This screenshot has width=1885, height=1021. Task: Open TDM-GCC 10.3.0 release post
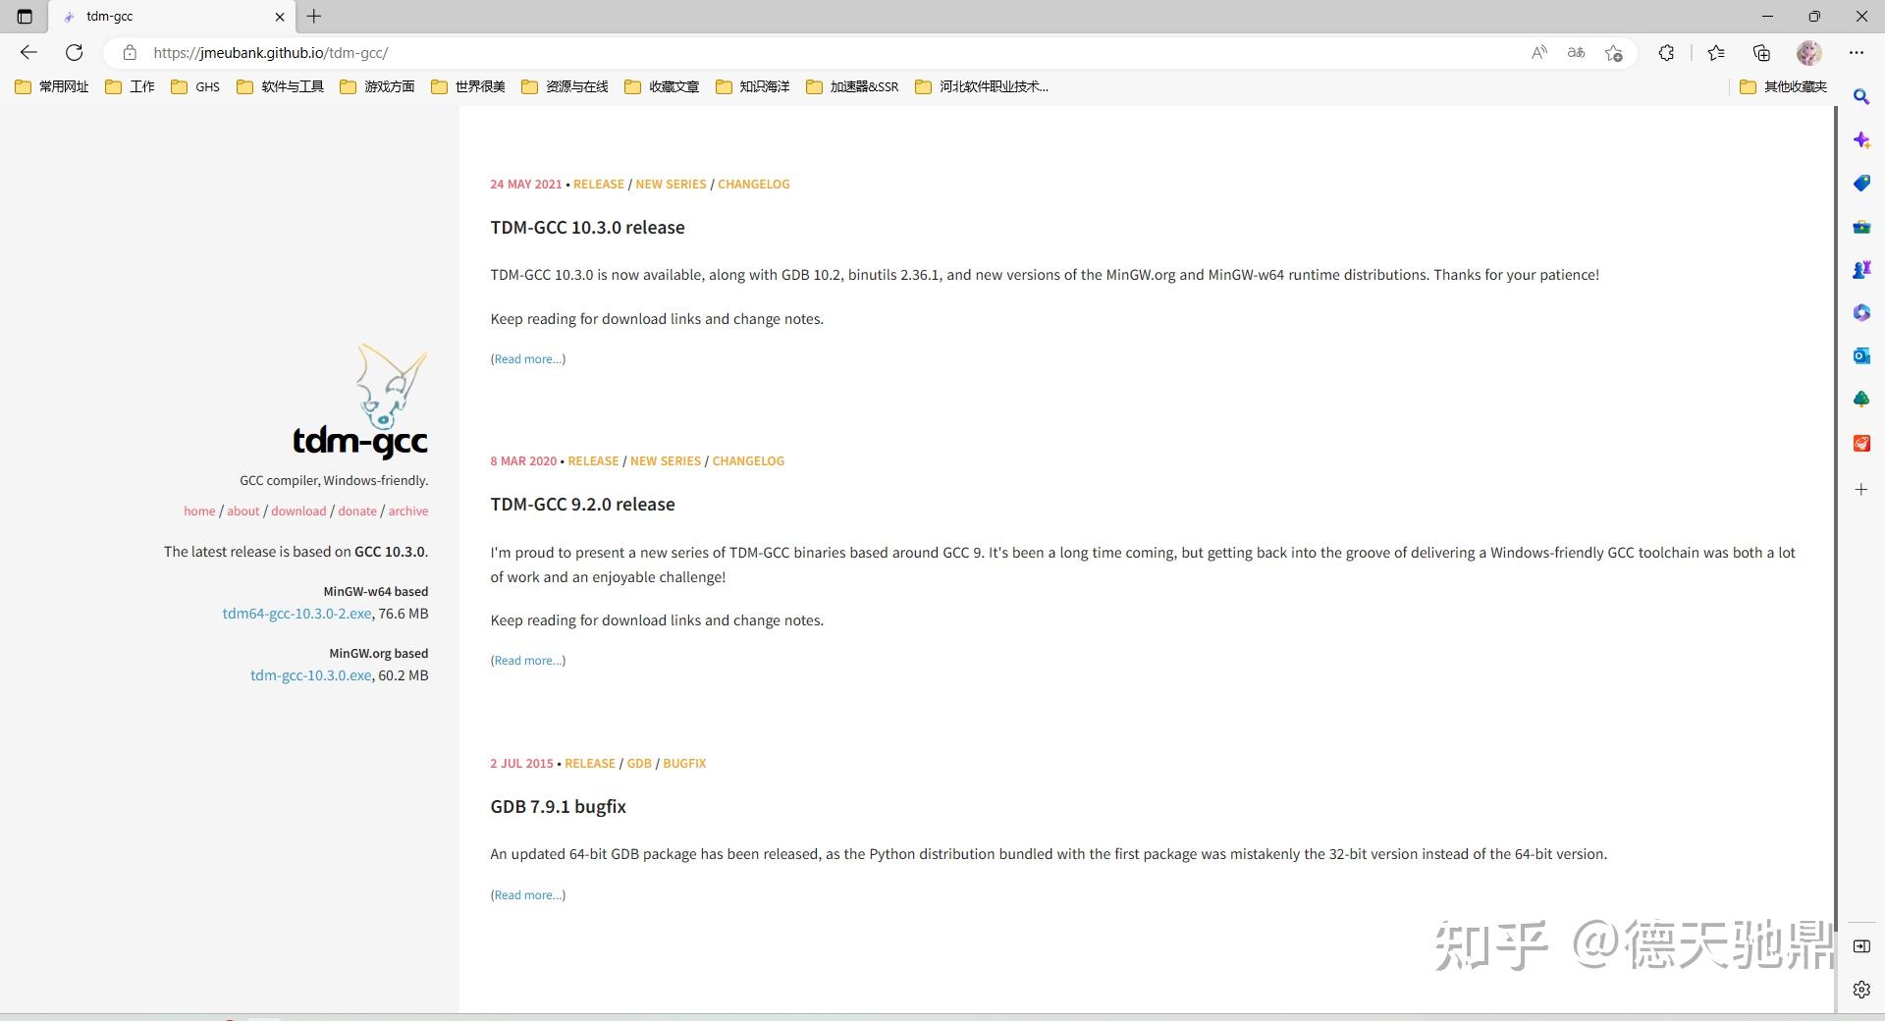[x=587, y=228]
